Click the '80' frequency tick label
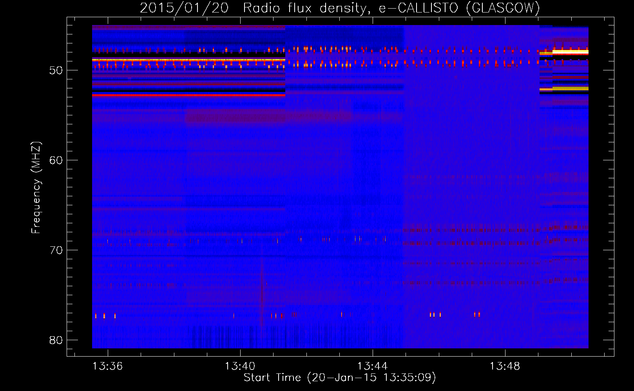 [56, 340]
